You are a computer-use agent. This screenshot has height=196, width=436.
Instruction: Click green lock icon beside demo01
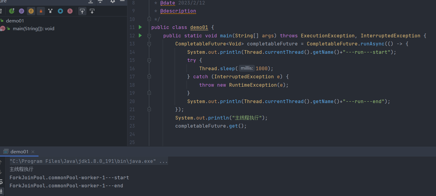point(2,21)
